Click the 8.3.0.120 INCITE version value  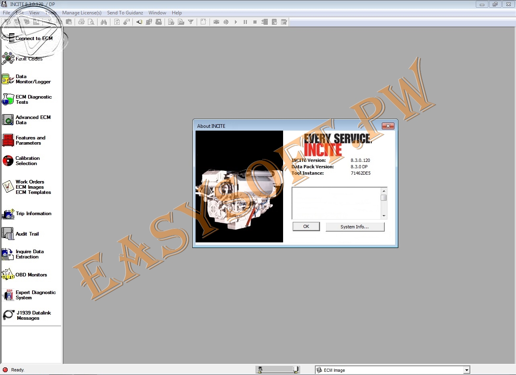click(x=360, y=160)
